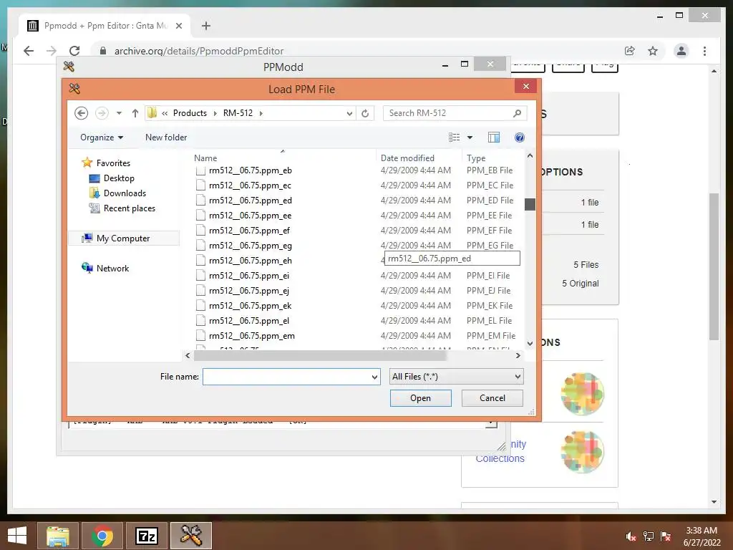733x550 pixels.
Task: Show hidden parent folders via double chevron
Action: click(165, 113)
